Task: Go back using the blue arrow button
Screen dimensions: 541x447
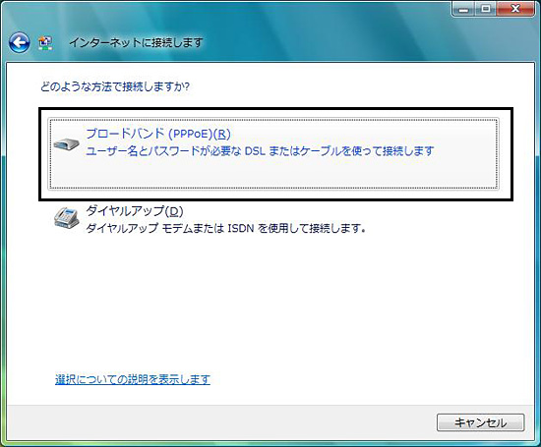Action: (20, 43)
